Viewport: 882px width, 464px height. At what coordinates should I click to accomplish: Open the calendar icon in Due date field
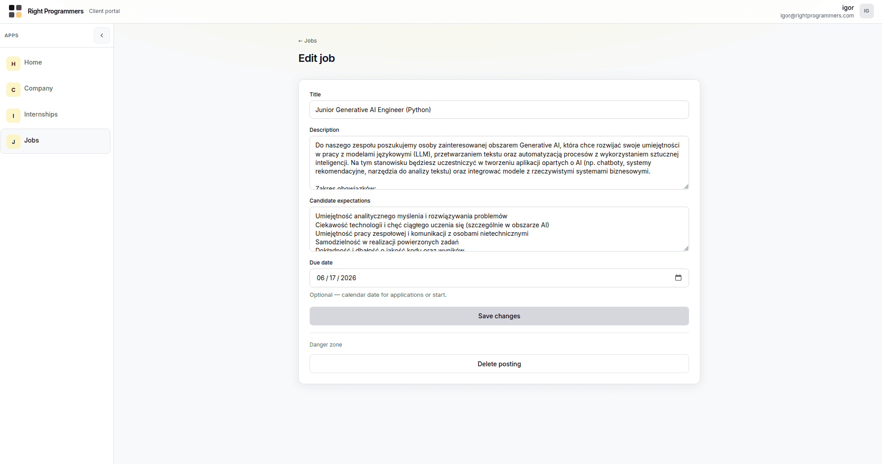[x=678, y=278]
